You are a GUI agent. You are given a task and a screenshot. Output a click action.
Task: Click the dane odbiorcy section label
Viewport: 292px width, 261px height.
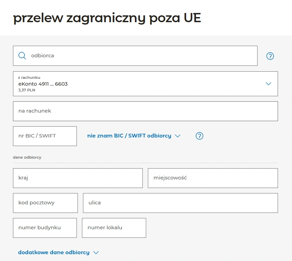(x=27, y=157)
